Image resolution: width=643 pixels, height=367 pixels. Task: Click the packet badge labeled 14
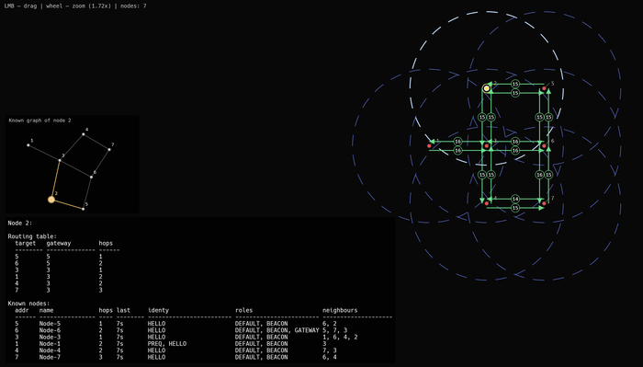[515, 199]
